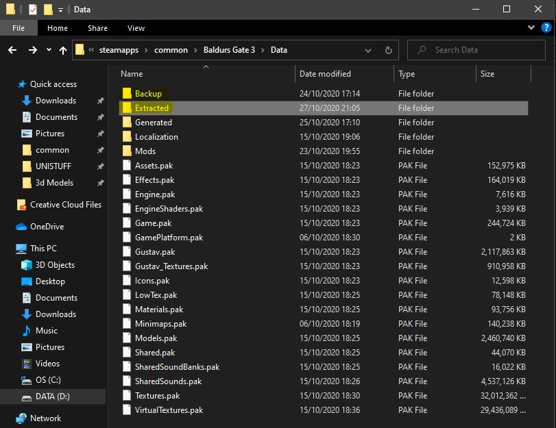Screen dimensions: 556x428
Task: Sort by Name column header
Action: coord(132,74)
